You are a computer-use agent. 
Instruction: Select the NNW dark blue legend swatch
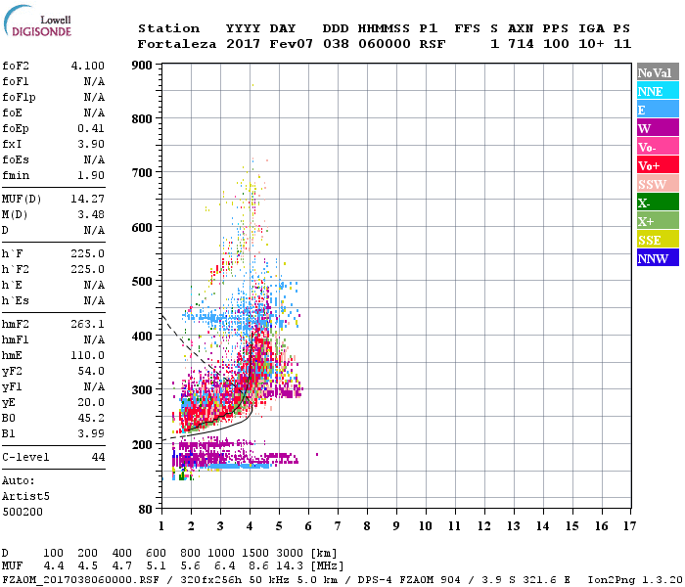(x=658, y=257)
